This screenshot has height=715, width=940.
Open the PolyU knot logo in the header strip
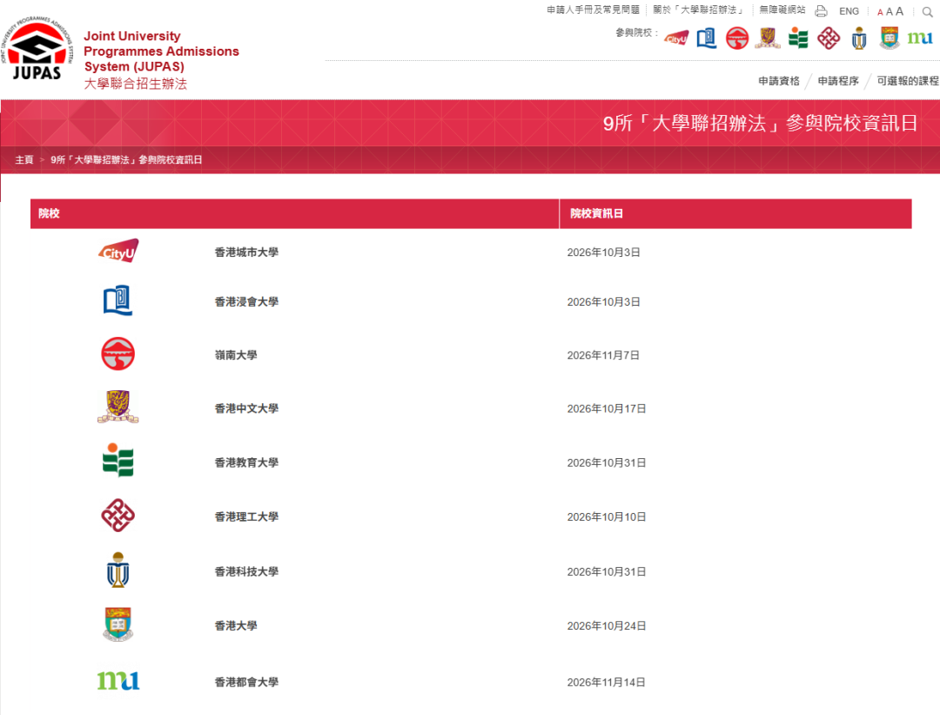pyautogui.click(x=829, y=38)
